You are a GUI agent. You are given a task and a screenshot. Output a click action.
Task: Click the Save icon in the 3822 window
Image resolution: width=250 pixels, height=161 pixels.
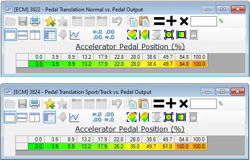coord(23,21)
